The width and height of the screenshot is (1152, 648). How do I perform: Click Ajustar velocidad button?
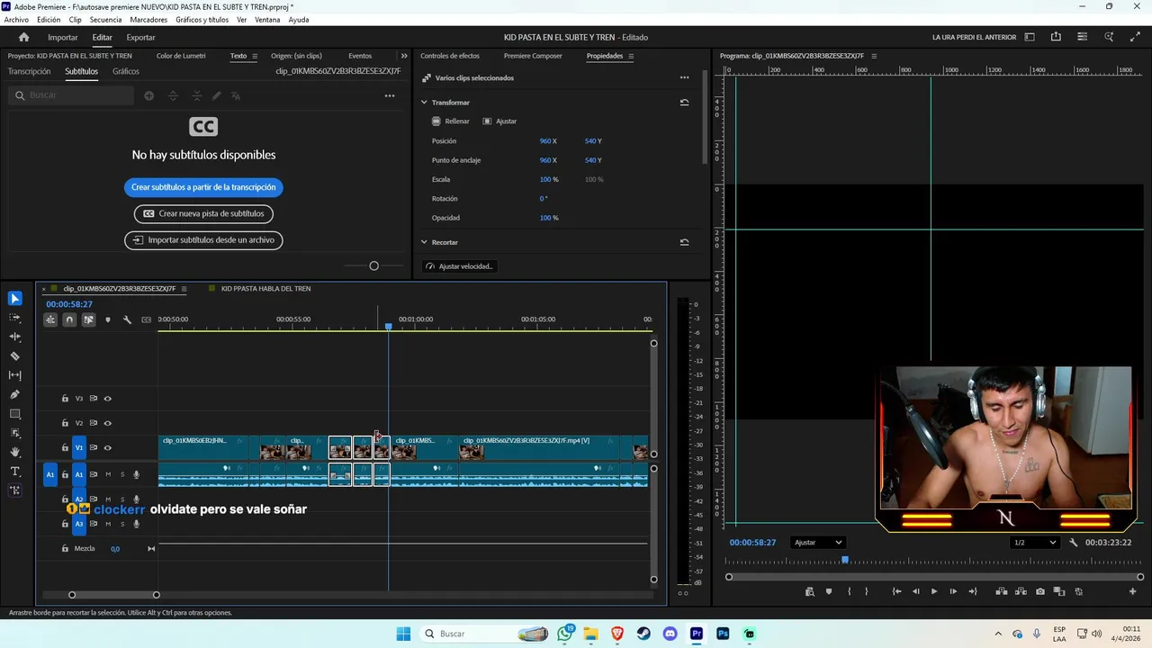[460, 266]
